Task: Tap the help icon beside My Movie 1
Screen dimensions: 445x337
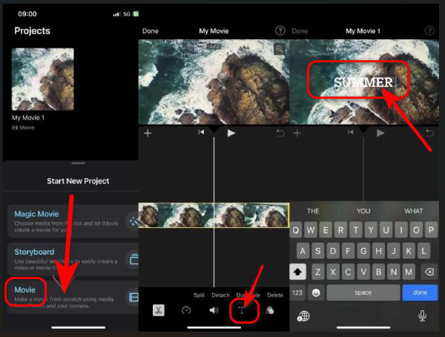Action: pyautogui.click(x=429, y=30)
